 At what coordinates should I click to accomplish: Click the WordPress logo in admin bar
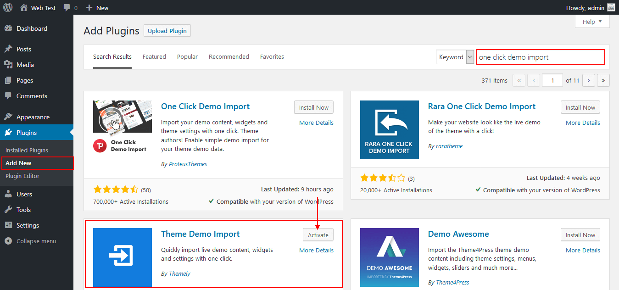click(7, 7)
